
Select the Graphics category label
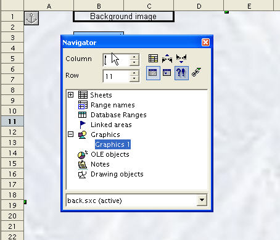click(105, 134)
